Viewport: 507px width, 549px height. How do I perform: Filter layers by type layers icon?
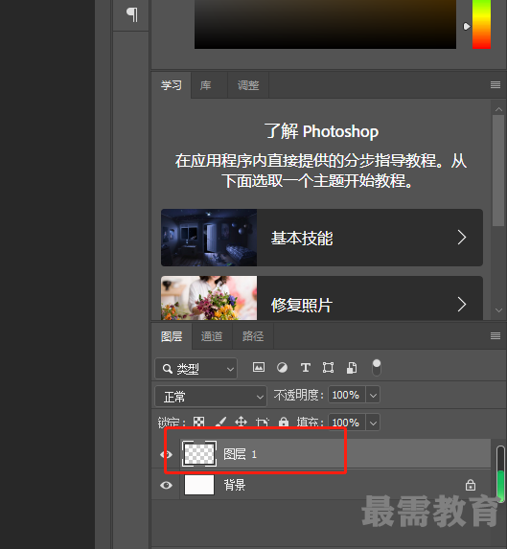coord(306,368)
